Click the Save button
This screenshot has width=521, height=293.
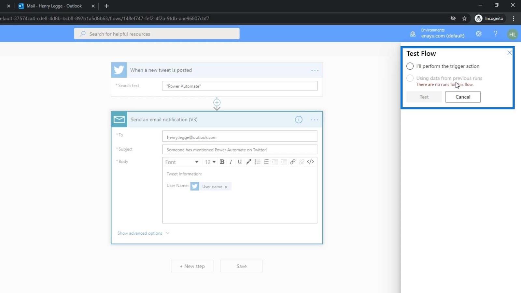tap(242, 266)
